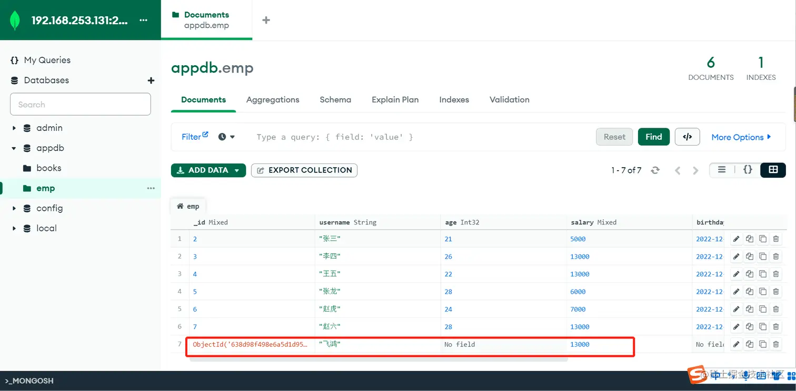
Task: Open the query code export button
Action: (687, 137)
